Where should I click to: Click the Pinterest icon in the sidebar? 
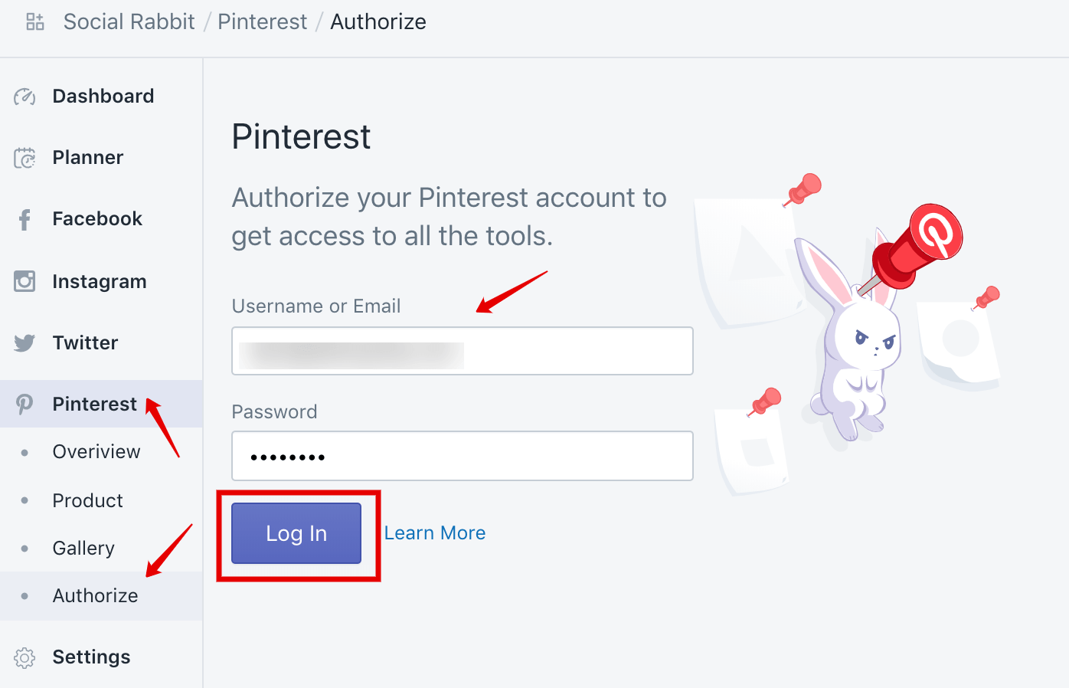[x=24, y=404]
